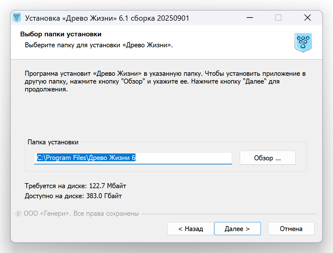Click the installer window title text
Screen dimensions: 333x253
click(107, 18)
